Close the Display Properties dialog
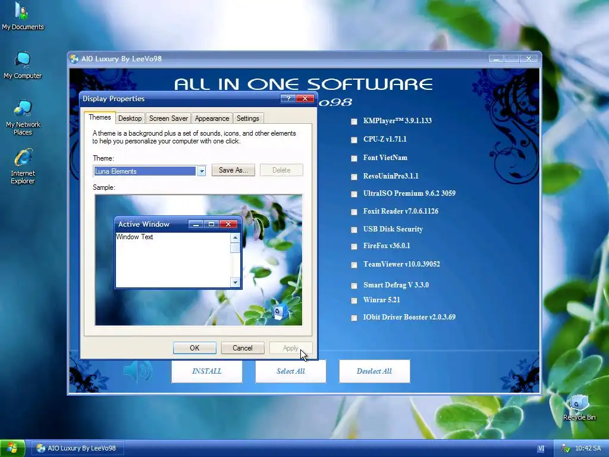Viewport: 609px width, 457px height. (305, 99)
